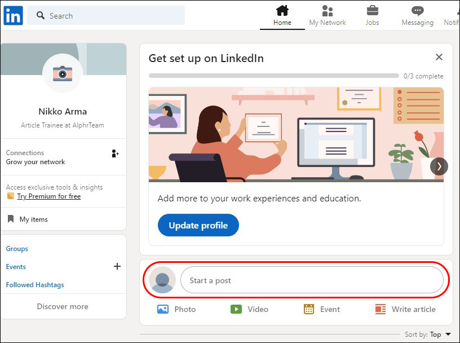Open the Home tab
The width and height of the screenshot is (460, 343).
[282, 16]
